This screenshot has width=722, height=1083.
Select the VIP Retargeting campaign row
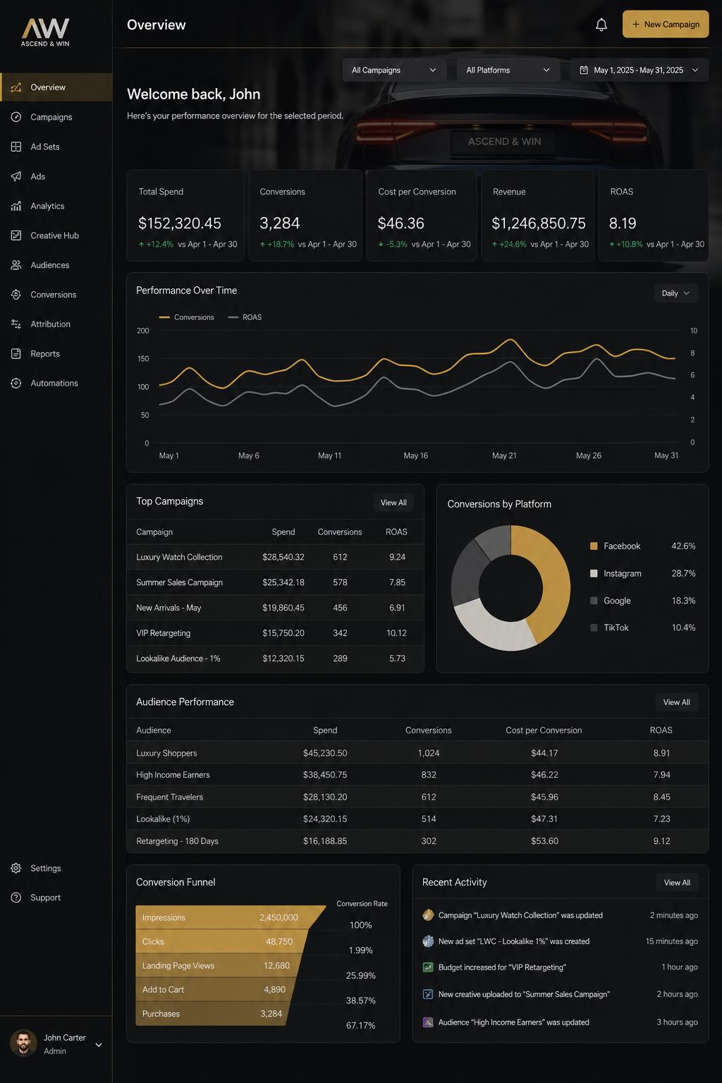click(x=276, y=633)
